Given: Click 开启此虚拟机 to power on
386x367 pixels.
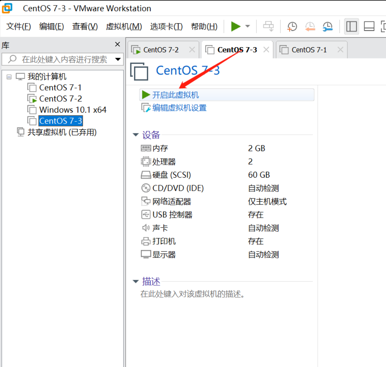Looking at the screenshot, I should (227, 95).
